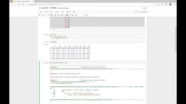The width and height of the screenshot is (186, 104).
Task: Click the pd.to_numeric code cell
Action: coord(97,63)
